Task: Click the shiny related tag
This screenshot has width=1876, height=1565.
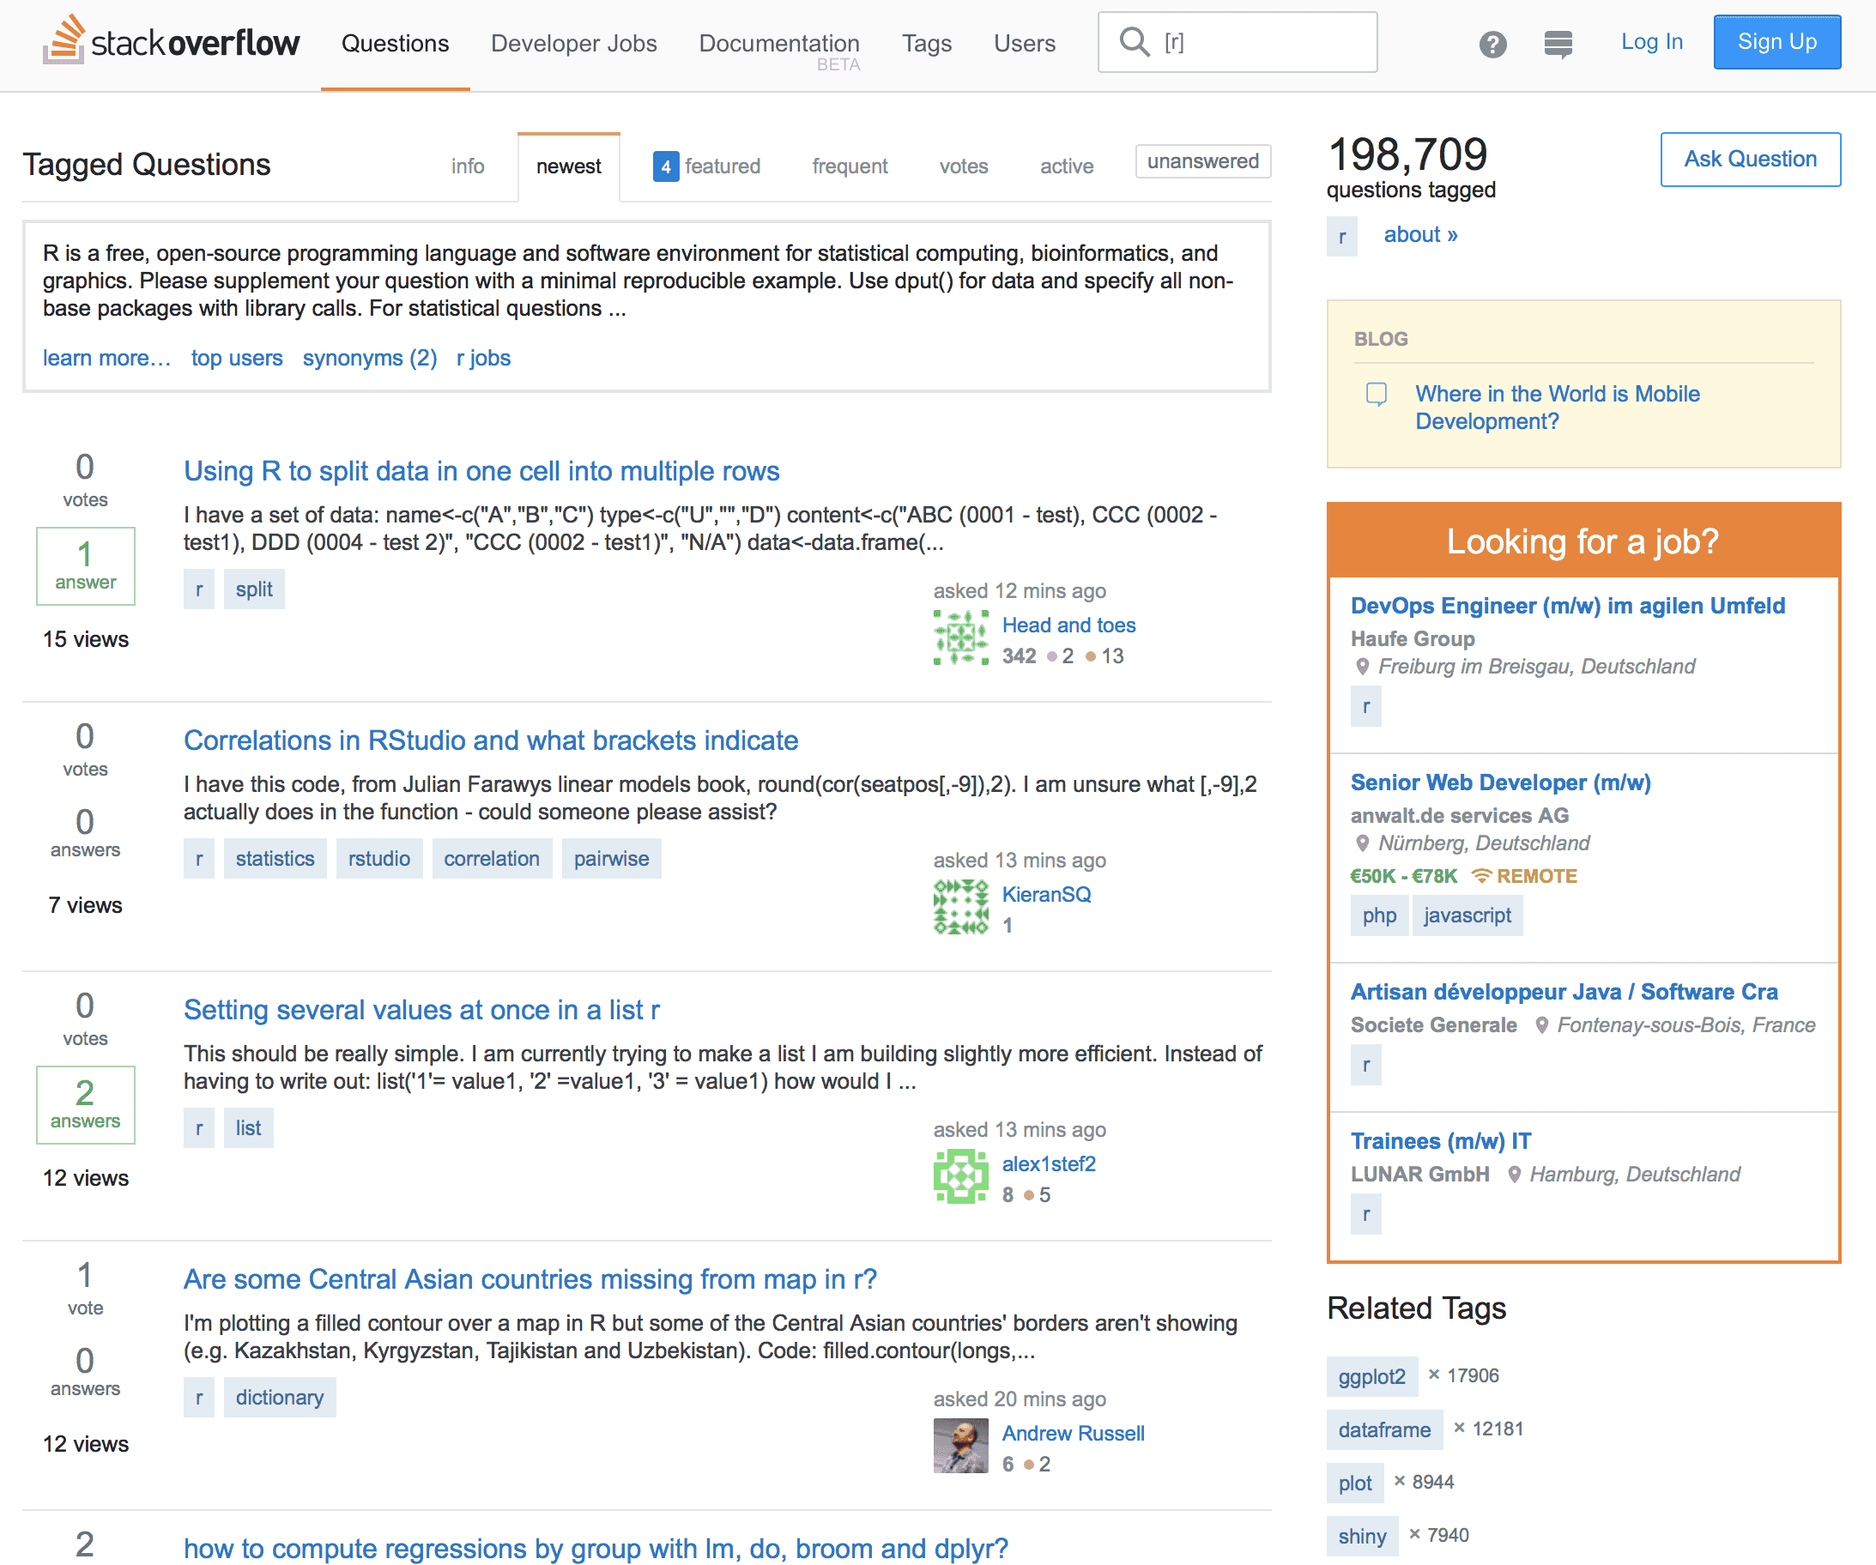Action: point(1362,1537)
